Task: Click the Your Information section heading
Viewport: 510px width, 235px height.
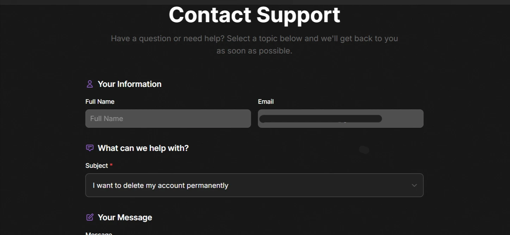Action: click(x=129, y=84)
